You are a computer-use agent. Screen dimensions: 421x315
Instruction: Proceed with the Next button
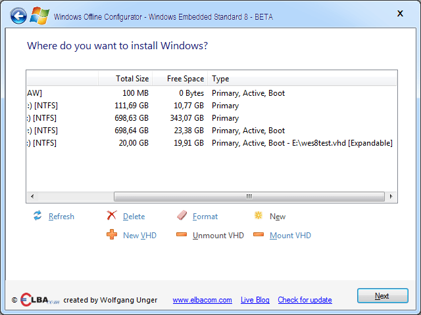click(383, 296)
